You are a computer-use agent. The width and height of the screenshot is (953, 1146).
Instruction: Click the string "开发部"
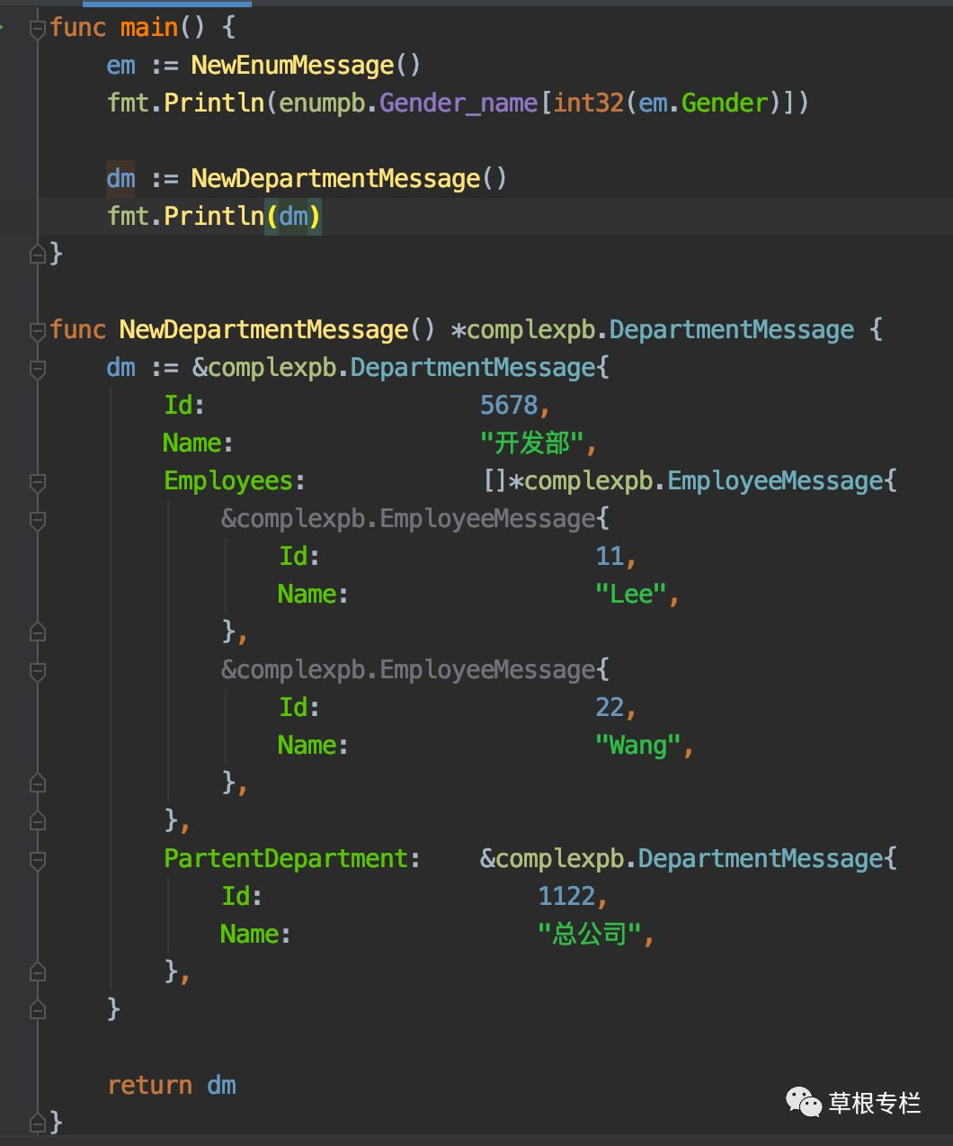pos(532,443)
